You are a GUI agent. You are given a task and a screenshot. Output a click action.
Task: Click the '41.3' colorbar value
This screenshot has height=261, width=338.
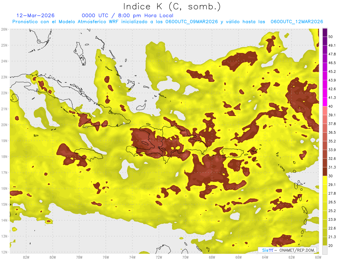pos(332,98)
